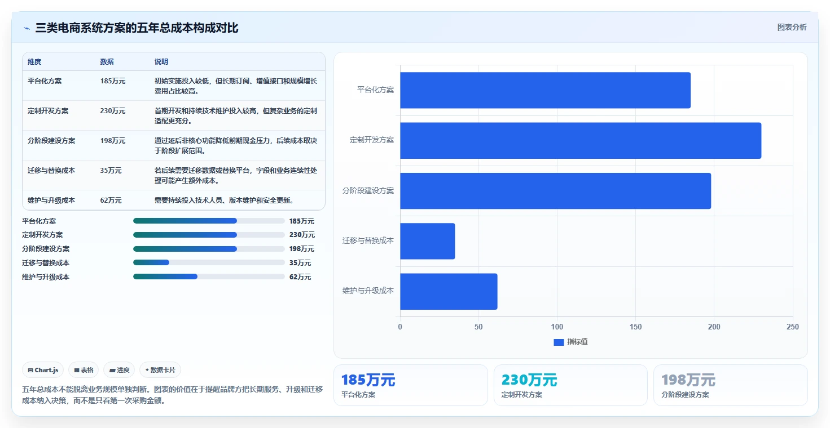Open the 185万元 平台化方案 data card
830x428 pixels.
pyautogui.click(x=411, y=385)
